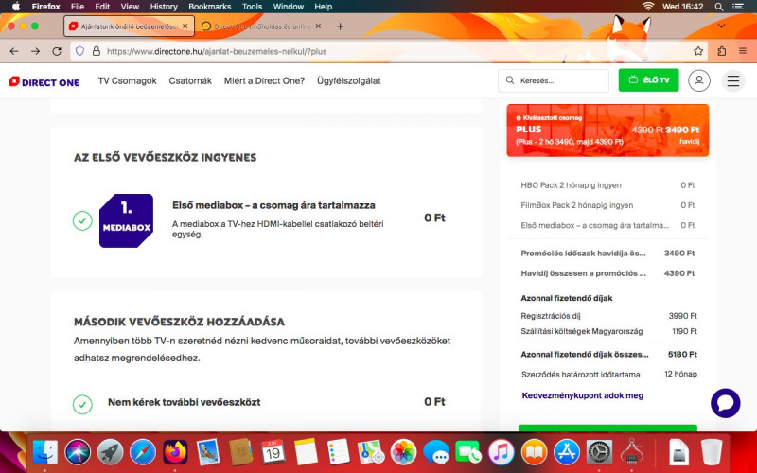The height and width of the screenshot is (473, 757).
Task: Click Szállítási költségek Magyarország row
Action: (x=608, y=331)
